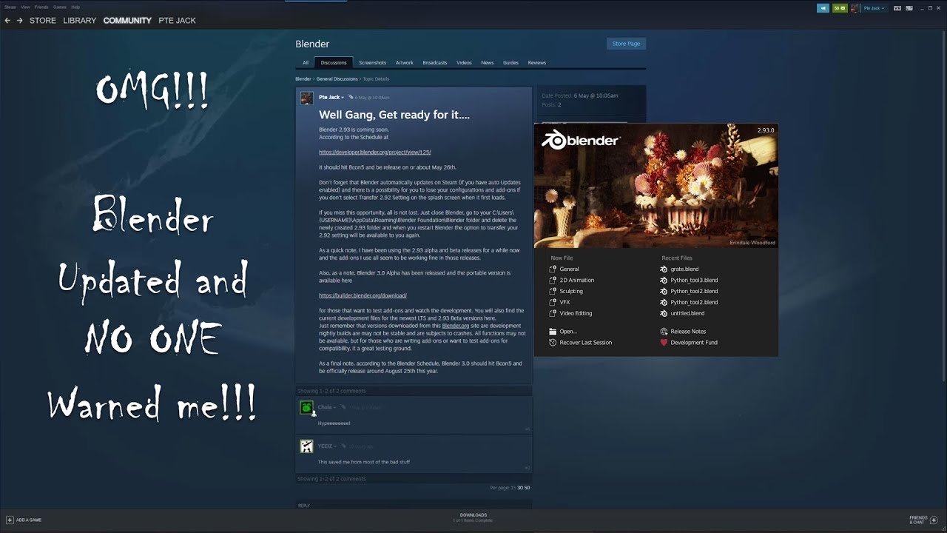Click YEEIZ's commenter avatar
The height and width of the screenshot is (533, 947).
click(x=306, y=446)
